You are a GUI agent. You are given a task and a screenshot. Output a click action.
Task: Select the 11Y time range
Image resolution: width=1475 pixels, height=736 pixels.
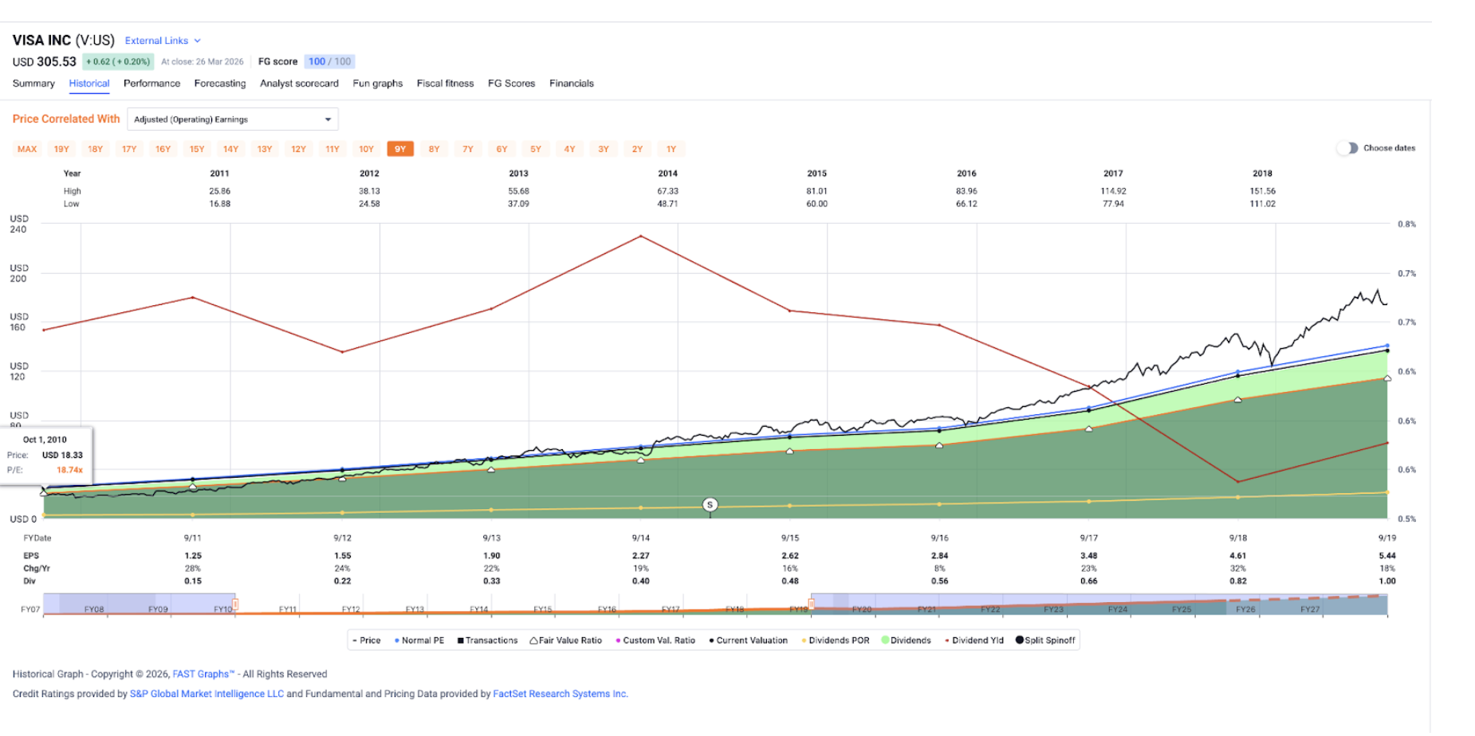(x=332, y=149)
